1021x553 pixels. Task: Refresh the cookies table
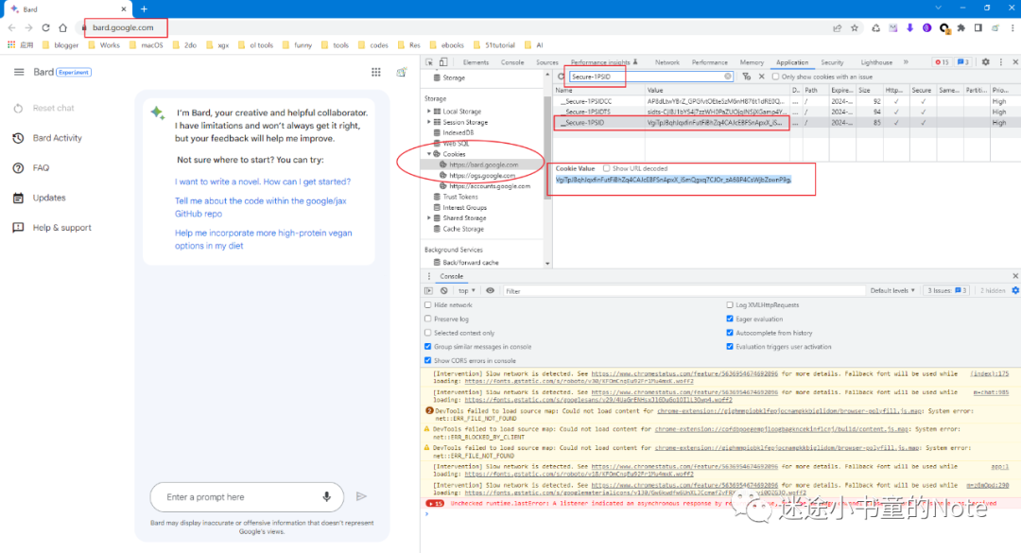click(x=561, y=77)
